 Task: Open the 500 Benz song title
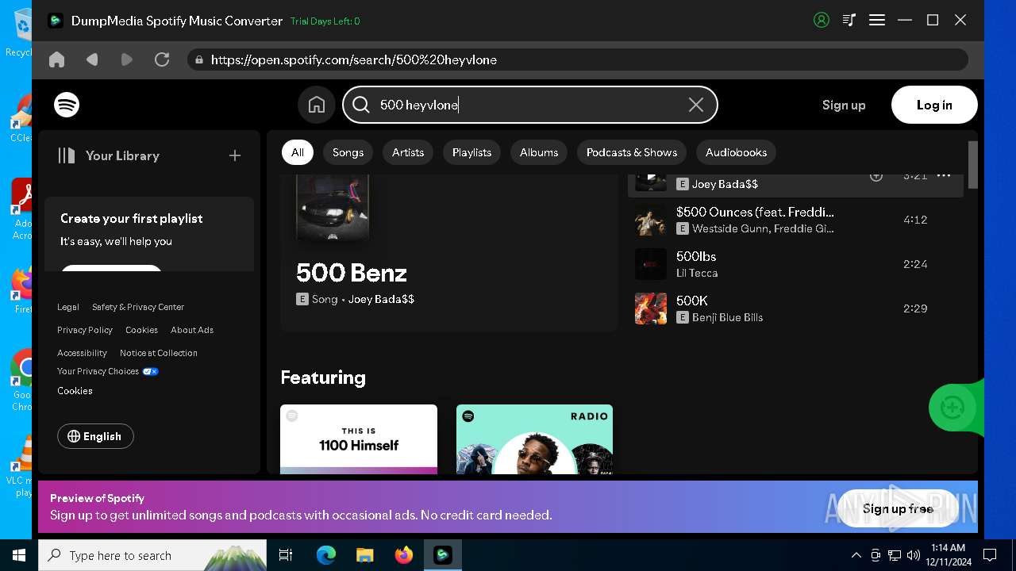(352, 273)
